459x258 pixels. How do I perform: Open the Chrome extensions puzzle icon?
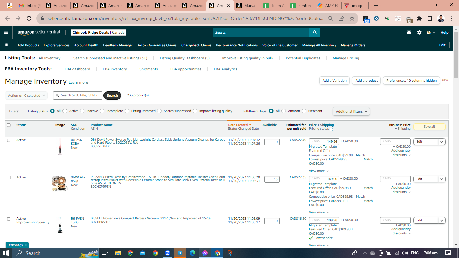419,19
